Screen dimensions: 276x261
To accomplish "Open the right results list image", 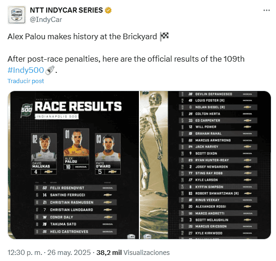I will [x=205, y=165].
